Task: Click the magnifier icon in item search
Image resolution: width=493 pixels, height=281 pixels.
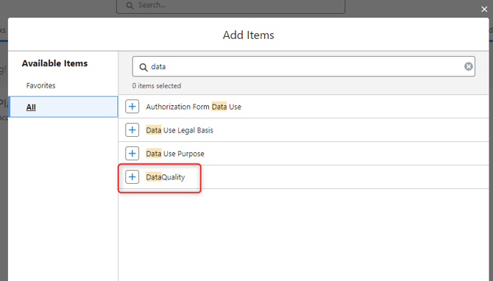Action: tap(143, 67)
